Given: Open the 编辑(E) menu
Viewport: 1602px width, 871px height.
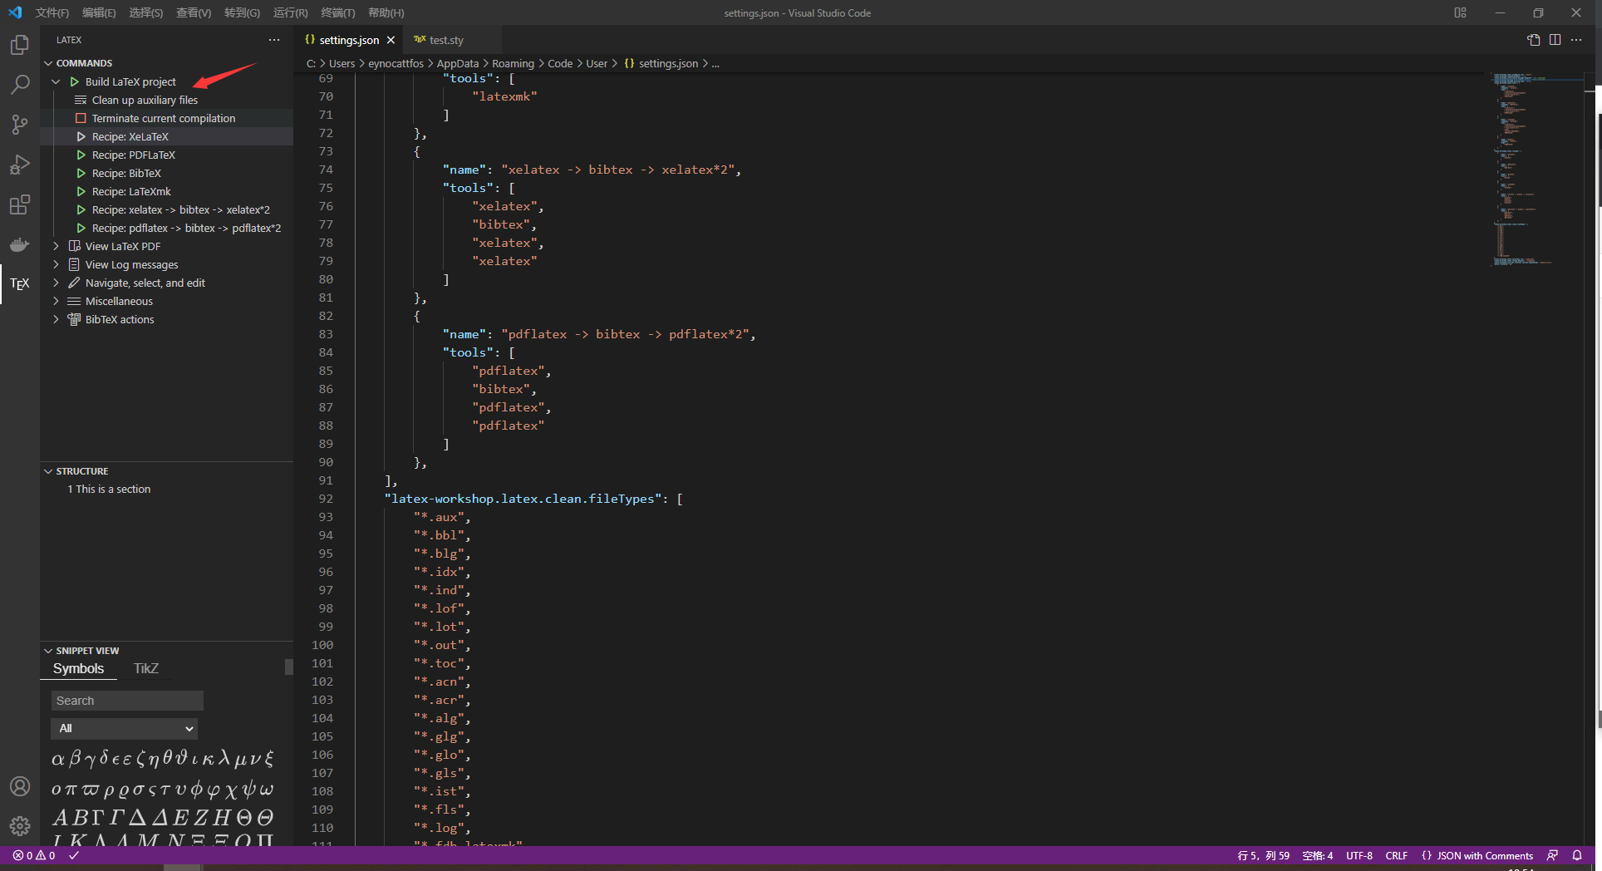Looking at the screenshot, I should 99,12.
